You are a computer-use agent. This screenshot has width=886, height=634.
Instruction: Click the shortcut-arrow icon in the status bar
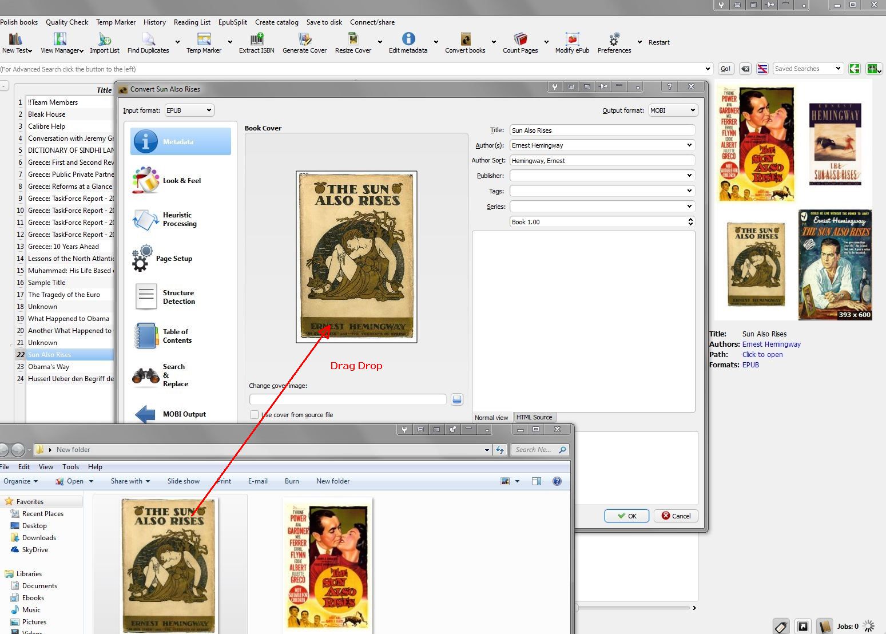point(802,627)
